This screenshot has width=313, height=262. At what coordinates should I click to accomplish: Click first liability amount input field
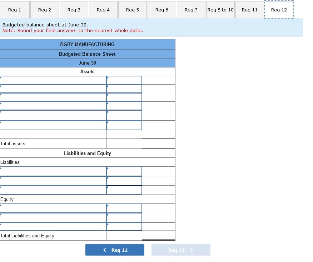pos(124,171)
